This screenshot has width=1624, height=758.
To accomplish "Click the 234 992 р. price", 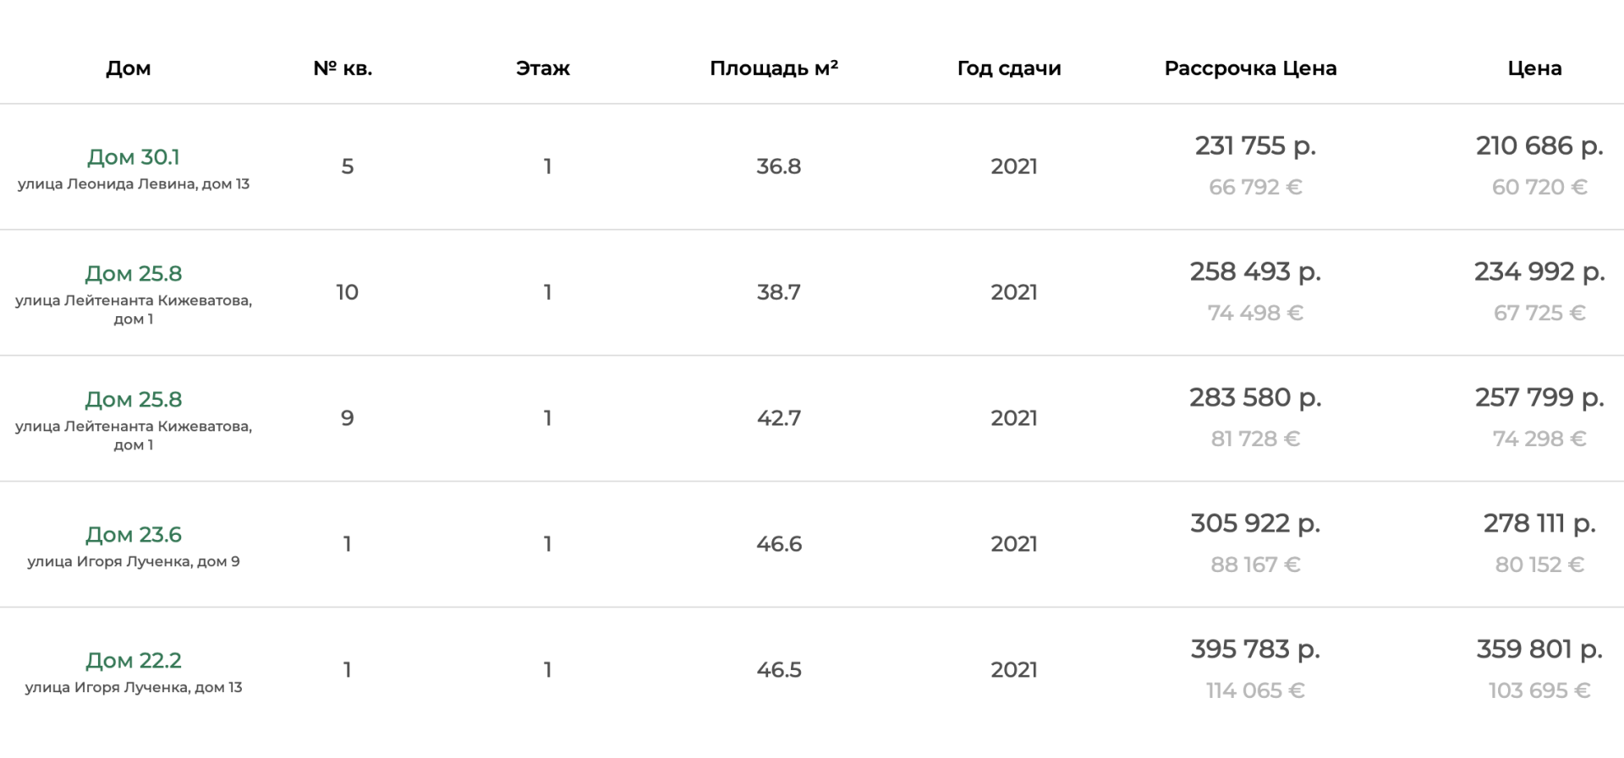I will pos(1539,272).
